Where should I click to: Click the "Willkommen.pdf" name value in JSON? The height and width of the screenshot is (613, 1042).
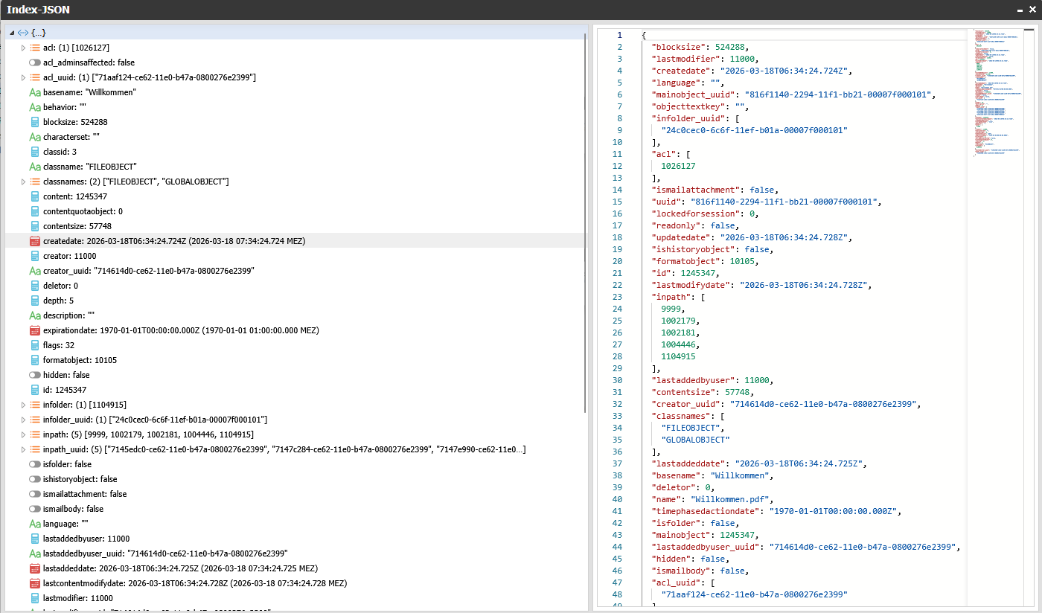pos(732,499)
